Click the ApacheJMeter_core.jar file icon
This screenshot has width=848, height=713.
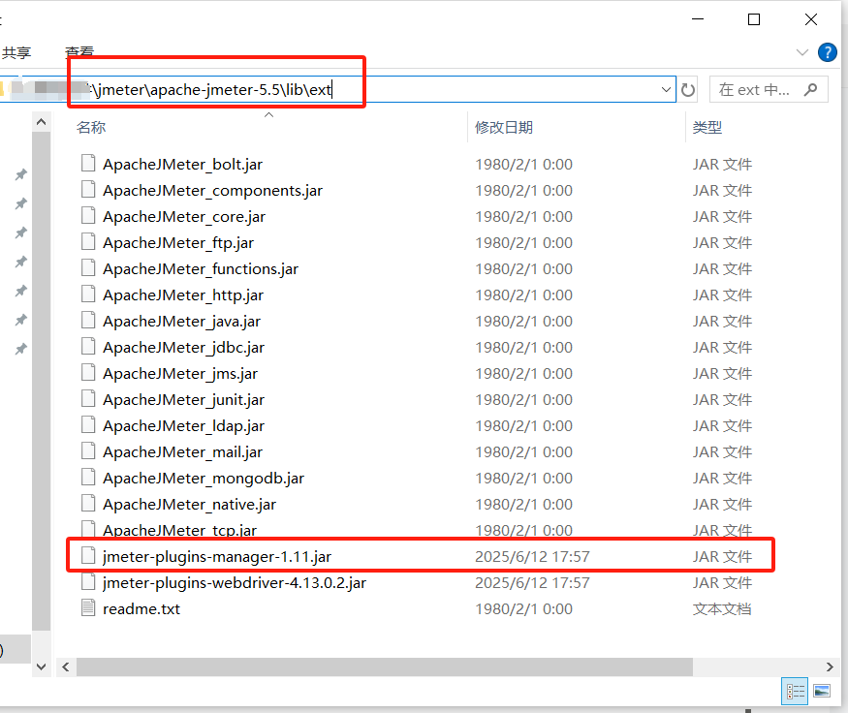[x=88, y=216]
